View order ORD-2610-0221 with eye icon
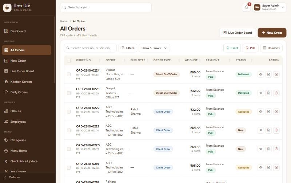This screenshot has height=183, width=291. click(x=261, y=130)
